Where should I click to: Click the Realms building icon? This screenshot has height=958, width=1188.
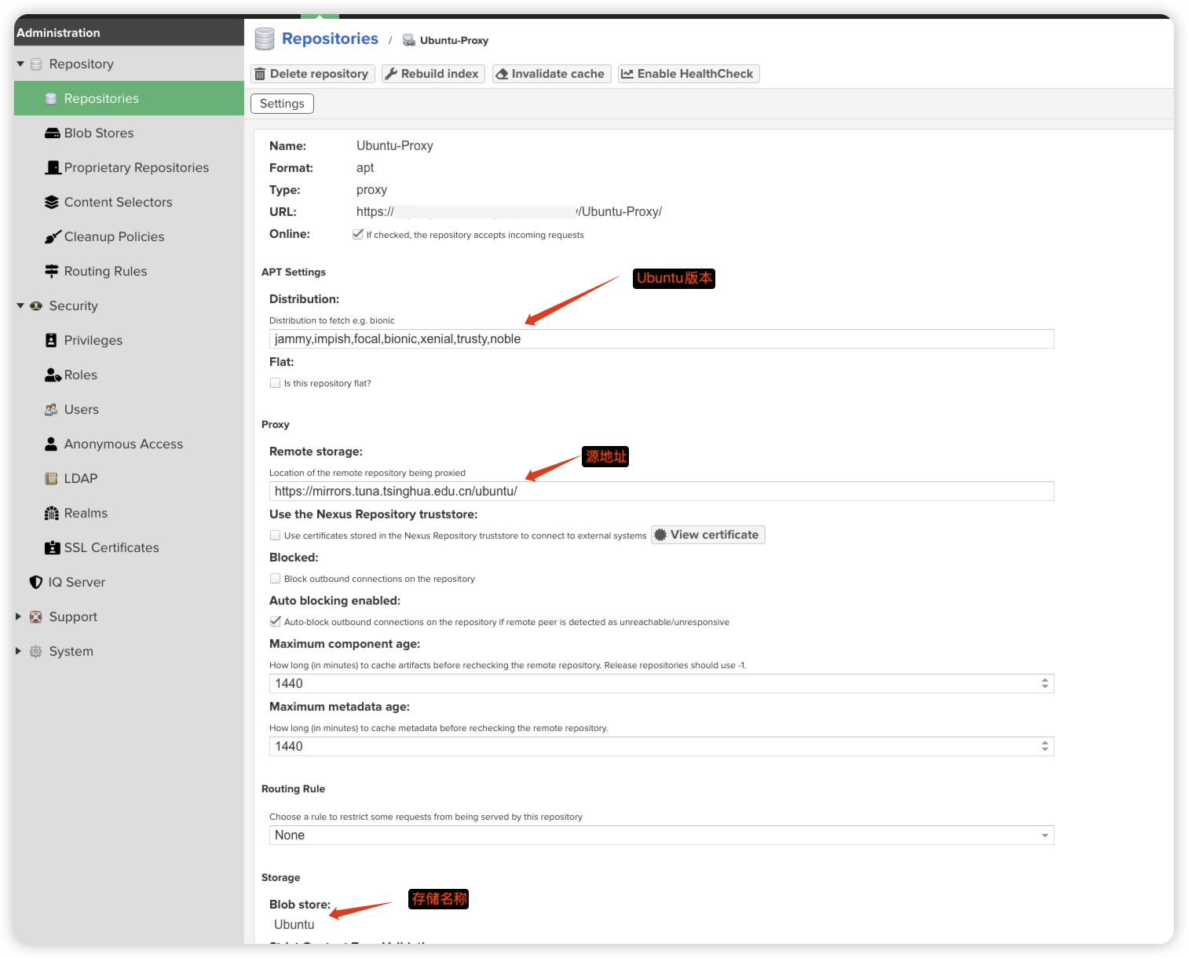coord(52,514)
